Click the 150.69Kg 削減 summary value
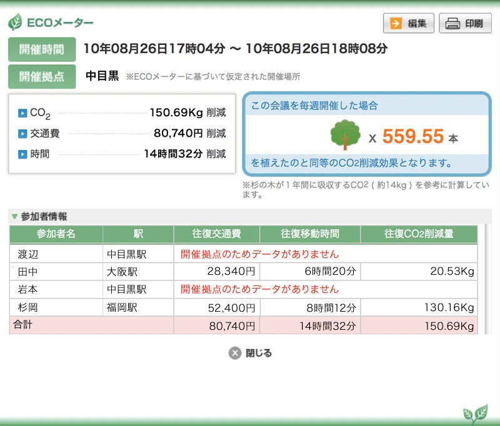Screen dimensions: 500x426 pos(188,112)
